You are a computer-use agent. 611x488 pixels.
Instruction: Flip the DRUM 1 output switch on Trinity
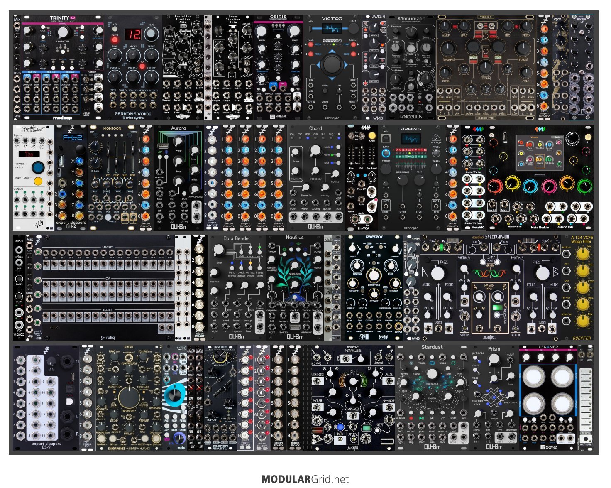[87, 79]
